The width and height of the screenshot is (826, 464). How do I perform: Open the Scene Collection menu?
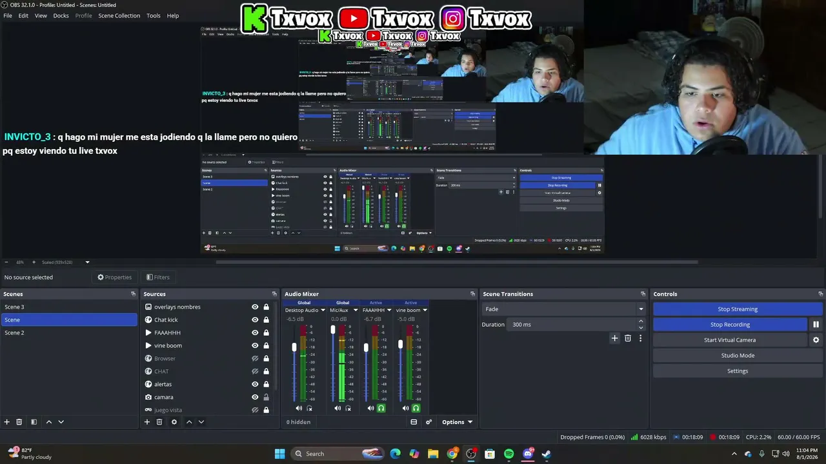point(119,15)
